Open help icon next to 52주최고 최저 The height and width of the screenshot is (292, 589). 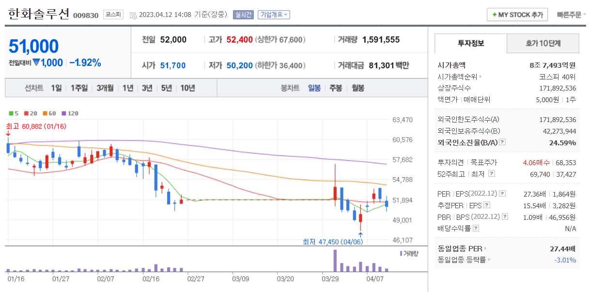[492, 173]
